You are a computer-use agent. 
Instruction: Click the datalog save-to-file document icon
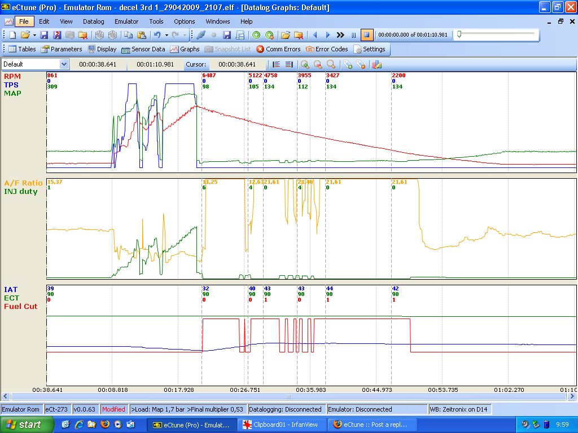click(240, 35)
